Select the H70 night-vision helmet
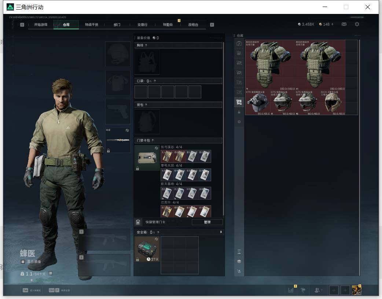Image resolution: width=382 pixels, height=299 pixels. pyautogui.click(x=257, y=102)
